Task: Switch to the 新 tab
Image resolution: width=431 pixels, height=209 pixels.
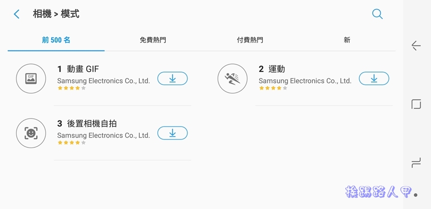Action: pos(347,40)
